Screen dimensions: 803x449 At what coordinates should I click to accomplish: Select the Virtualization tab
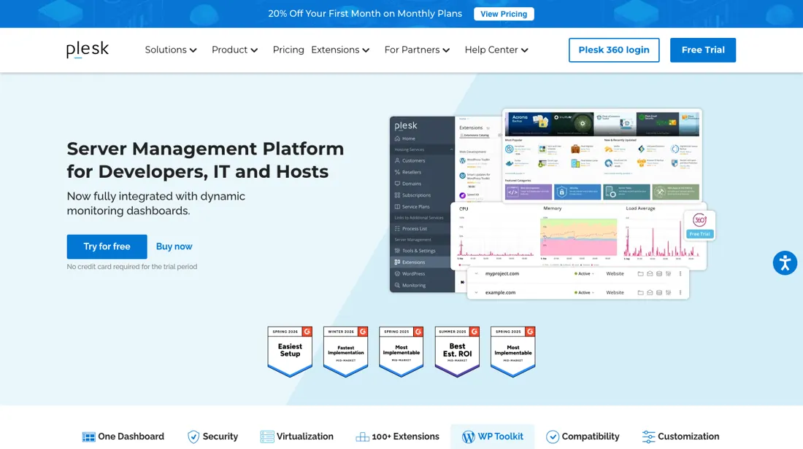click(296, 437)
